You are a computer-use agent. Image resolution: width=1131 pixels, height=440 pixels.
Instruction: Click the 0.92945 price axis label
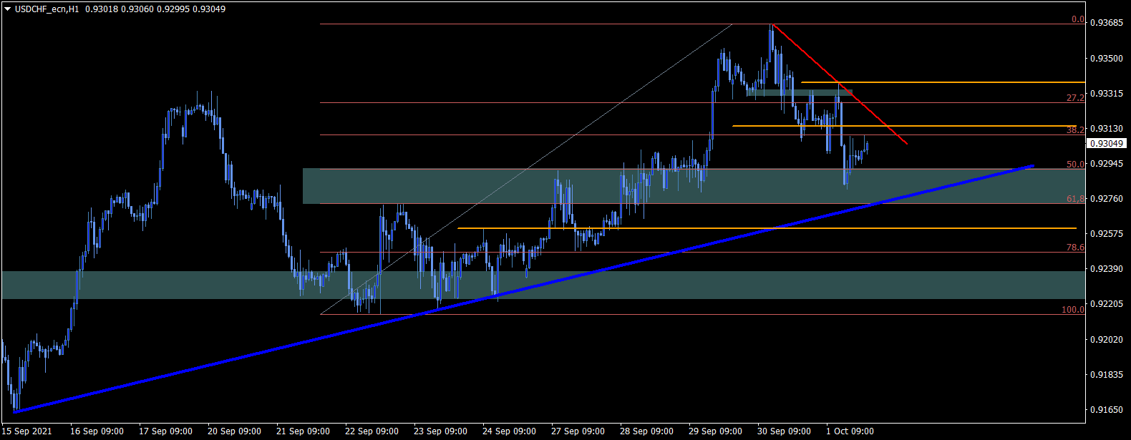1106,164
